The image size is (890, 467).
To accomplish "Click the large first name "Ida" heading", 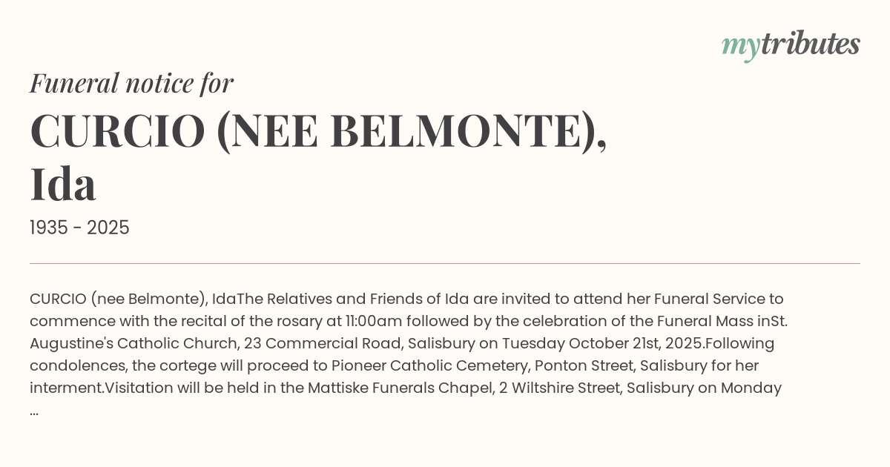I will [x=63, y=184].
